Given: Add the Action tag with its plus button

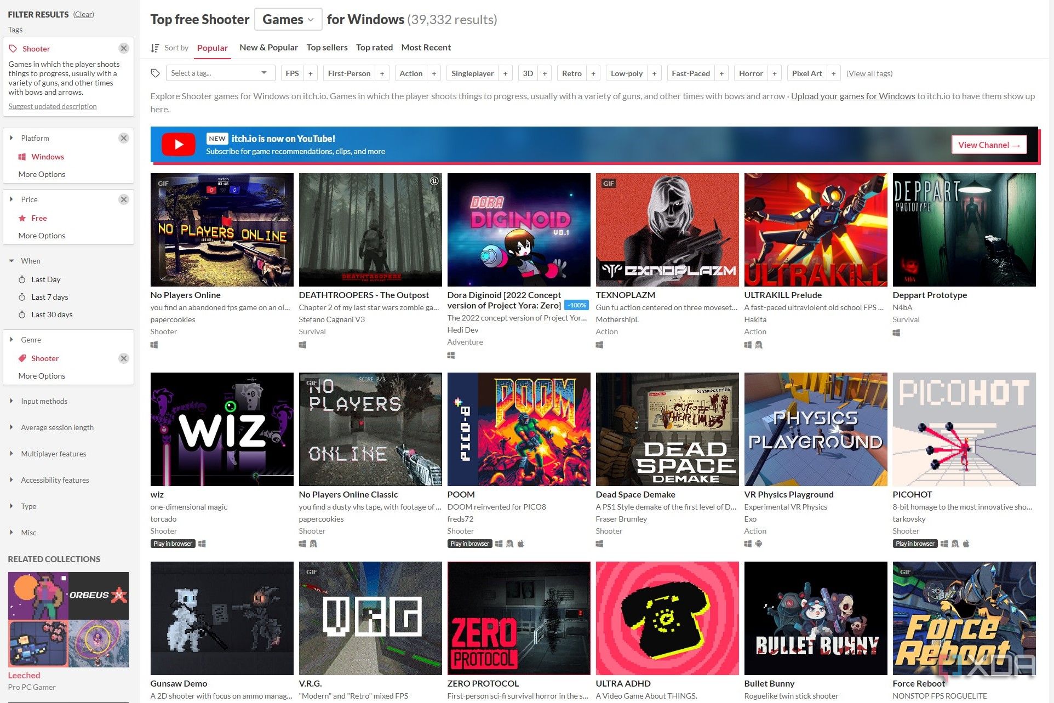Looking at the screenshot, I should [434, 73].
